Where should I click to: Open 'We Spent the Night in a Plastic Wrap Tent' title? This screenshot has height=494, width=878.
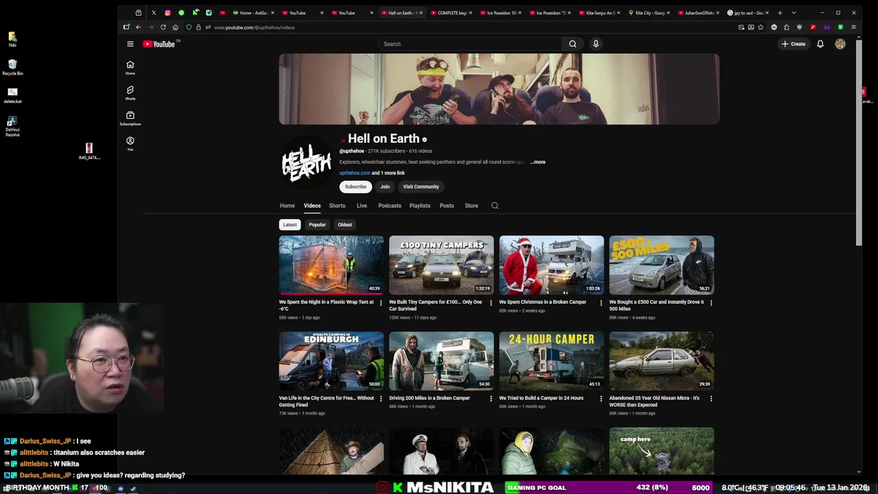pos(327,305)
